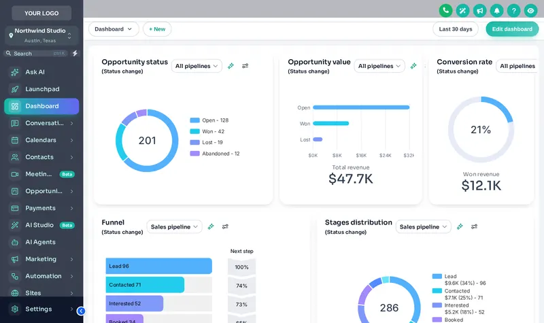Click the megaphone announcements icon
This screenshot has width=544, height=323.
(x=479, y=10)
